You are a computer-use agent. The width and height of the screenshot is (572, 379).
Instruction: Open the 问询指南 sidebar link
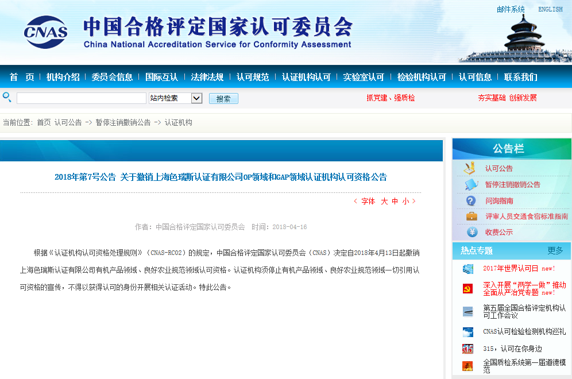click(x=499, y=200)
